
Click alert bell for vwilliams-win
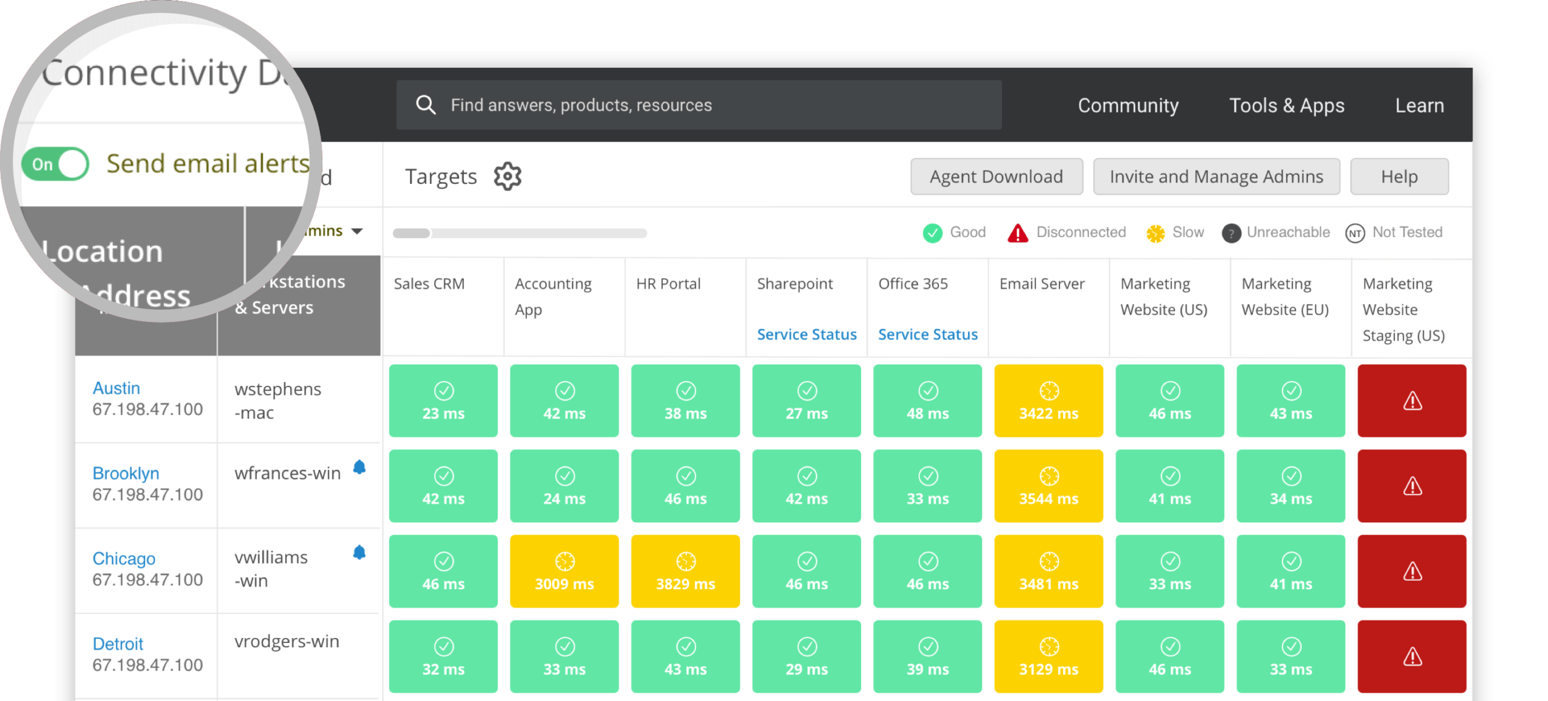pos(359,552)
